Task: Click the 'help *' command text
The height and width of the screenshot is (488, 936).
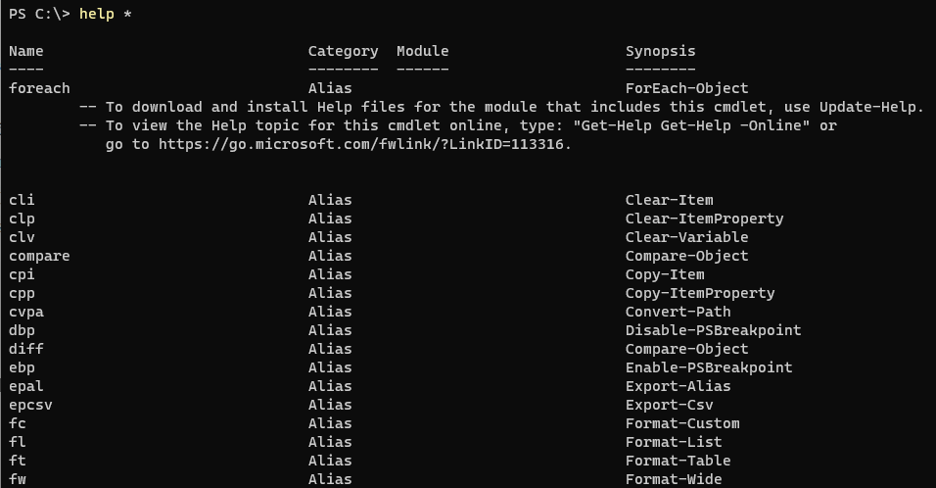Action: coord(105,14)
